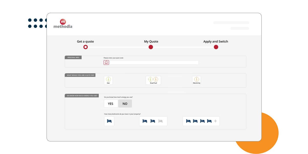This screenshot has width=308, height=154.
Task: Click the Methodia logo
Action: click(63, 23)
